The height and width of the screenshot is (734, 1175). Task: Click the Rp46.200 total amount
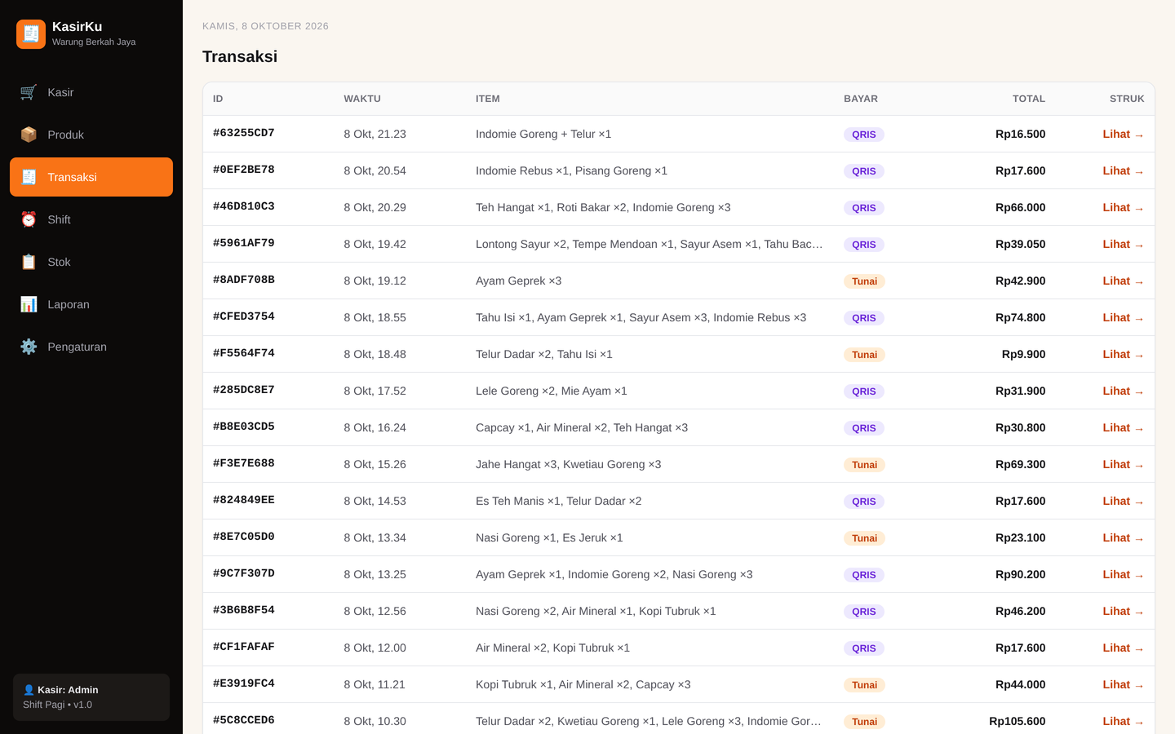(x=1020, y=611)
